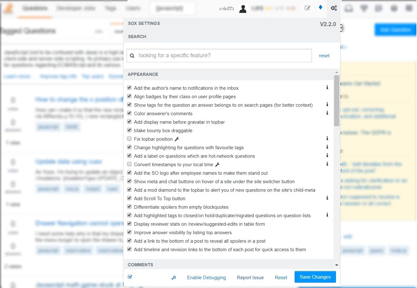417x288 pixels.
Task: Click the magnifier icon in the feature search field
Action: coord(132,55)
